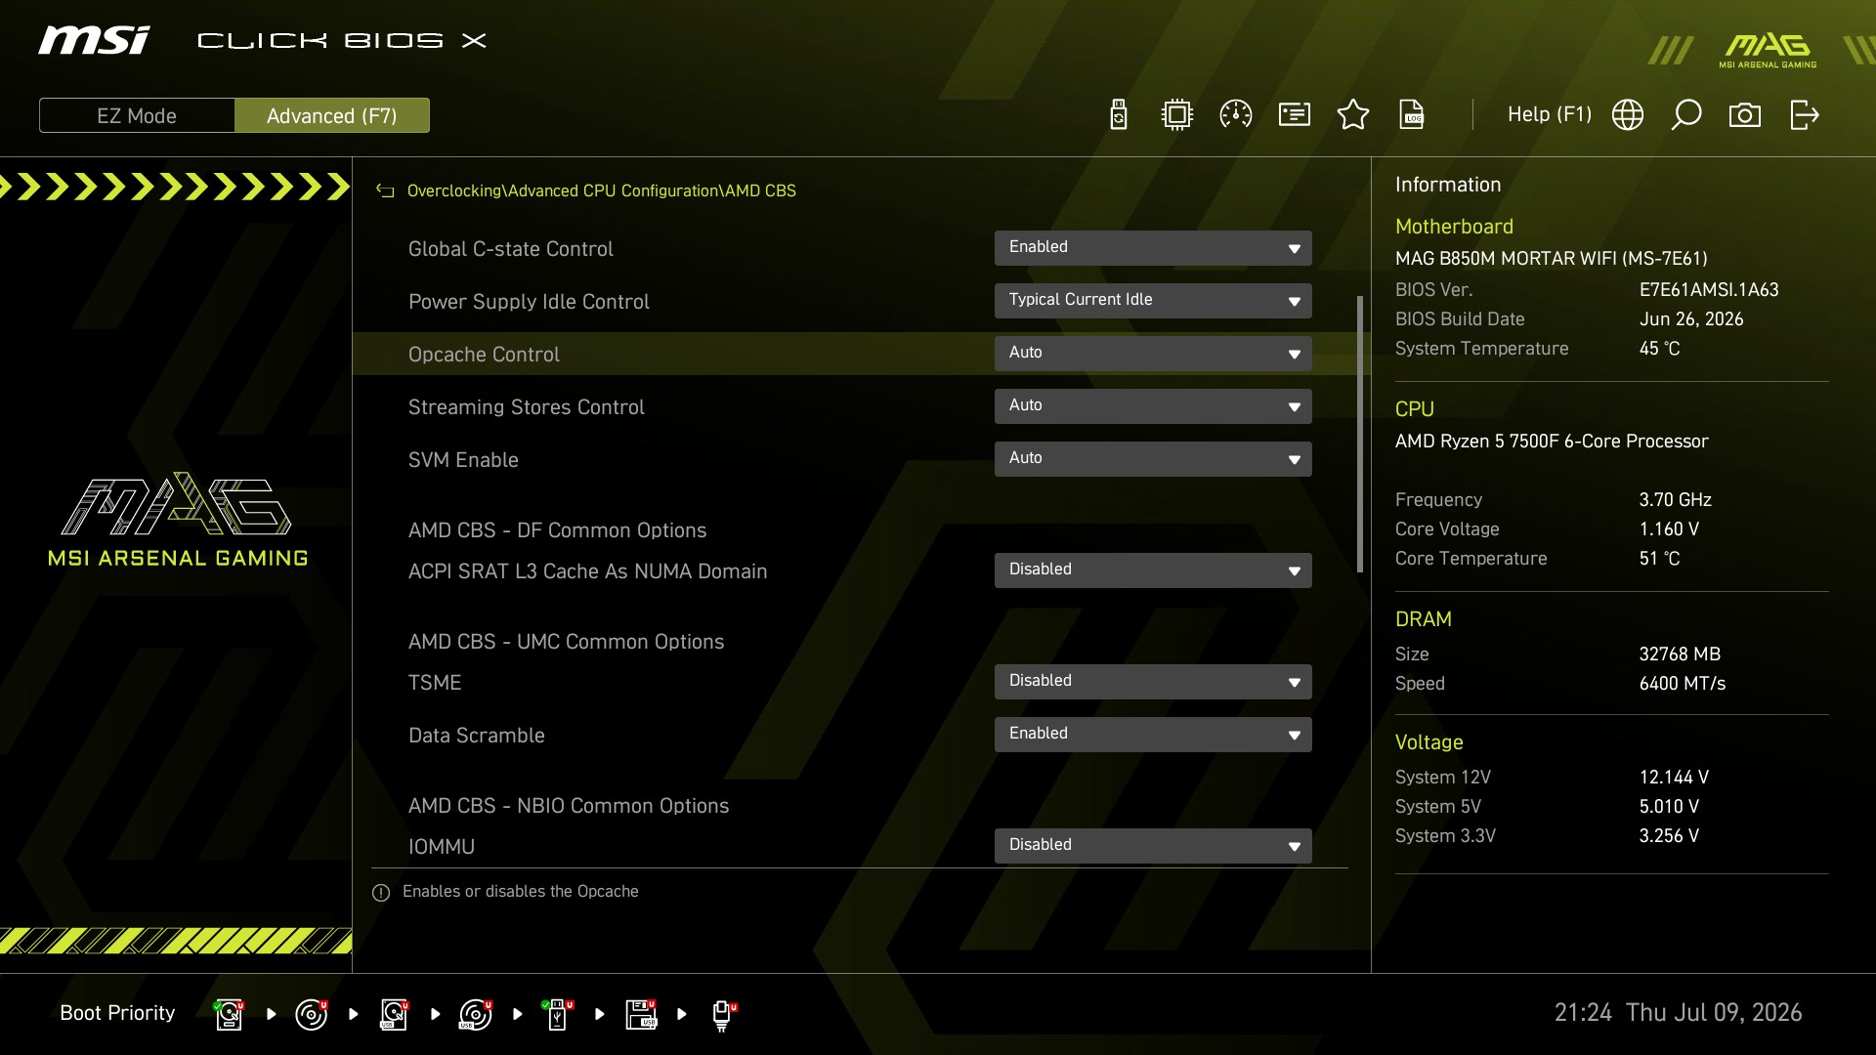Click AMD CBS - UMC Common Options heading
The height and width of the screenshot is (1055, 1876).
[566, 642]
